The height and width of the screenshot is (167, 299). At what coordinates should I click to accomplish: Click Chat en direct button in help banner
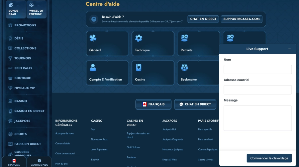coord(203,19)
